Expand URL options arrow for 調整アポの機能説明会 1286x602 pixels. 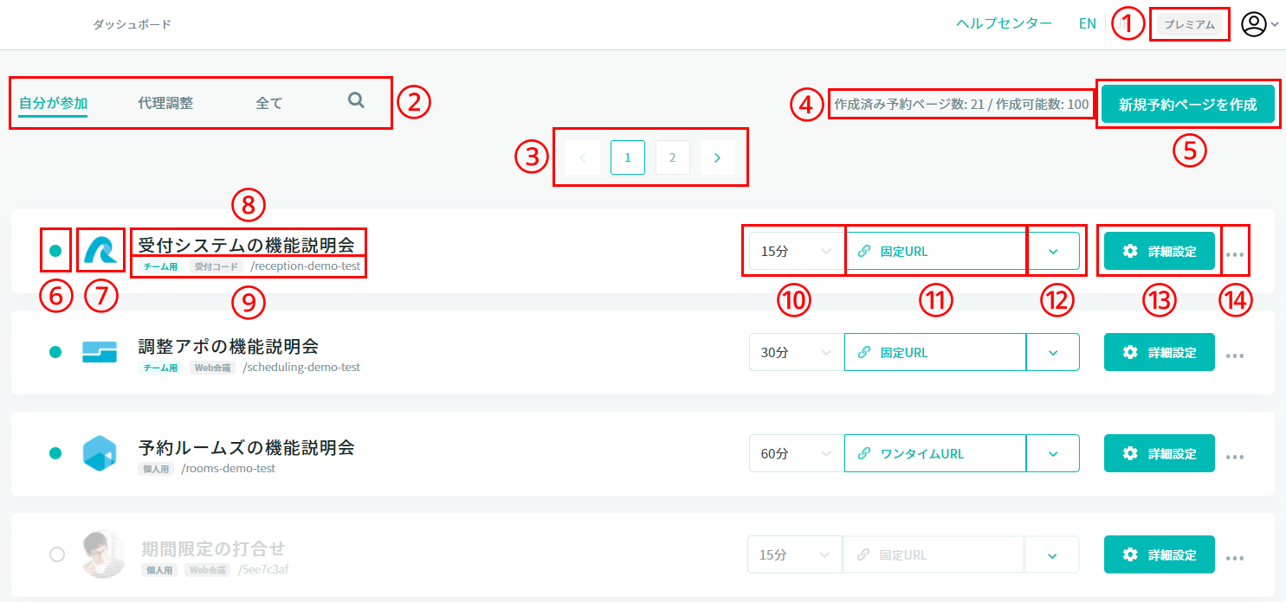(x=1052, y=353)
